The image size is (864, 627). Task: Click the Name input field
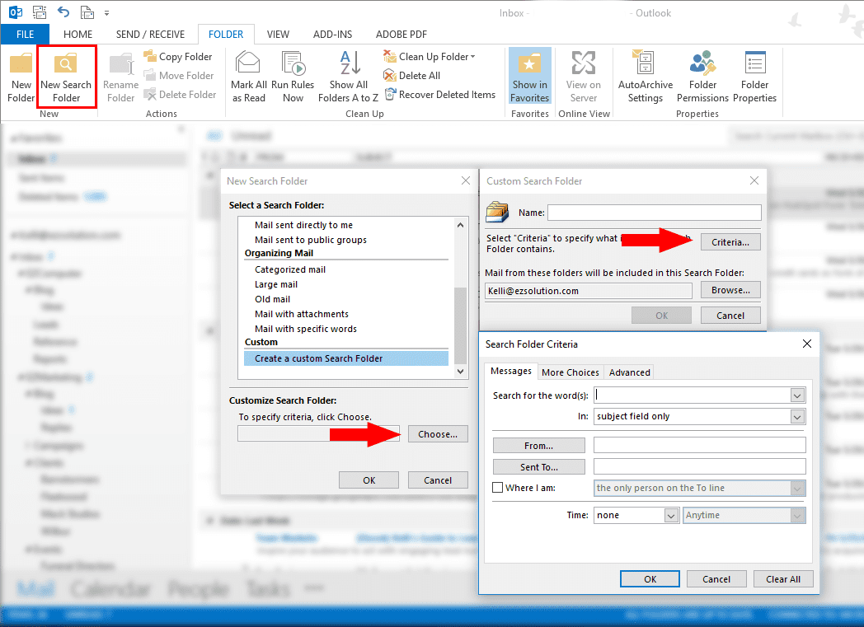654,213
